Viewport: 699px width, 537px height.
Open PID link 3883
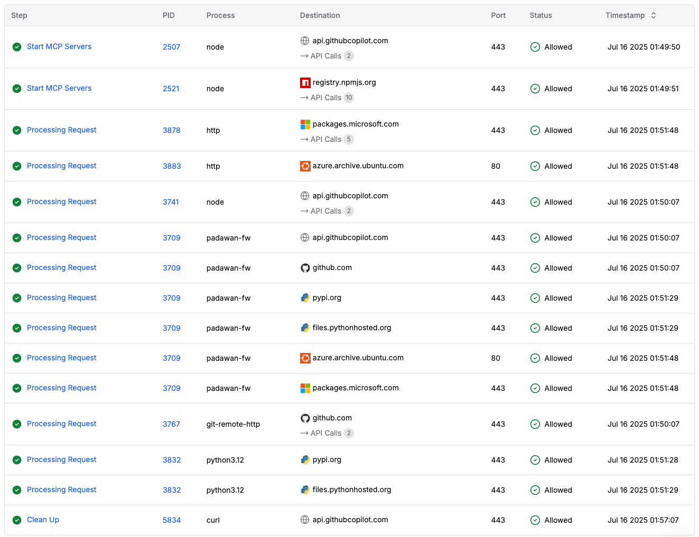[172, 166]
